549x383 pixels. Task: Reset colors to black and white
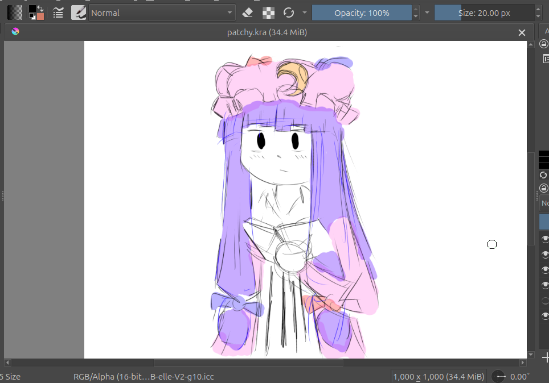pos(32,16)
